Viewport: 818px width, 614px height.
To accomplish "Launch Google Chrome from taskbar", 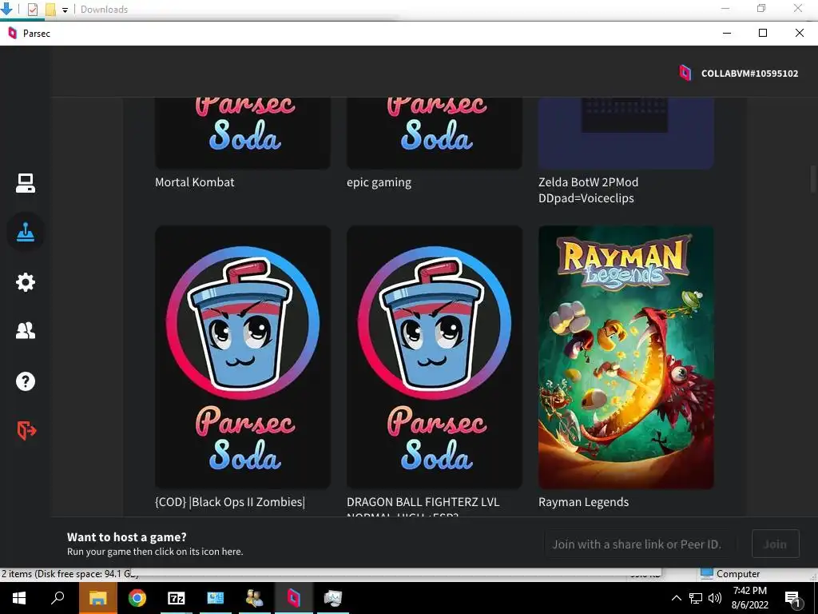I will pyautogui.click(x=137, y=598).
